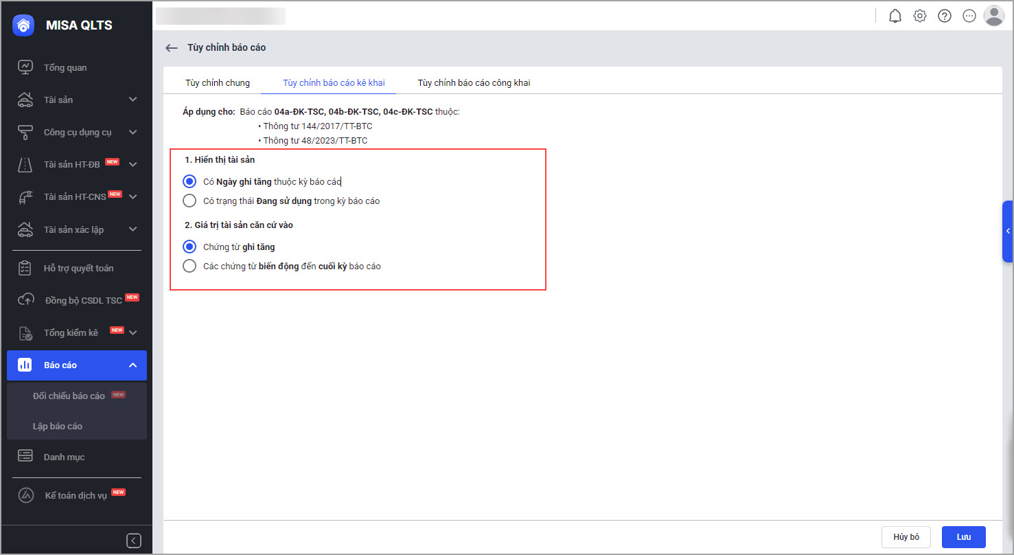The width and height of the screenshot is (1014, 555).
Task: Click the Tài sản xác lập icon
Action: 25,229
